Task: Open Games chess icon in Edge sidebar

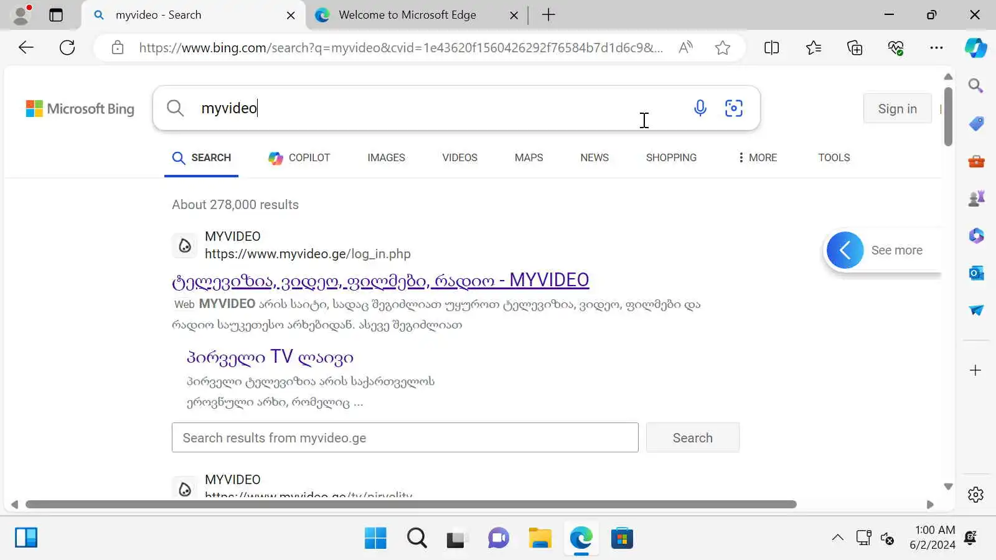Action: [975, 198]
